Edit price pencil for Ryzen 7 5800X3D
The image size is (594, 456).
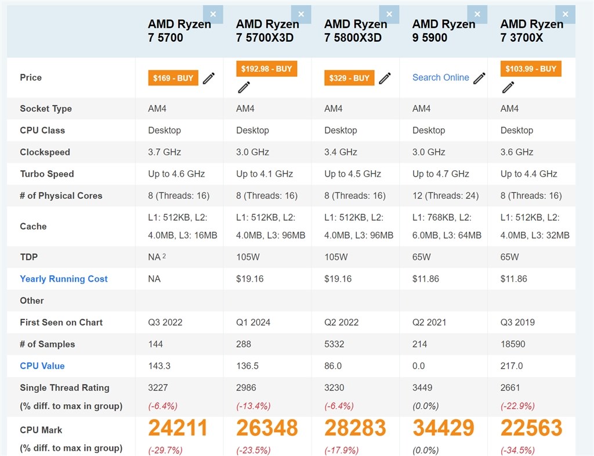(x=385, y=78)
